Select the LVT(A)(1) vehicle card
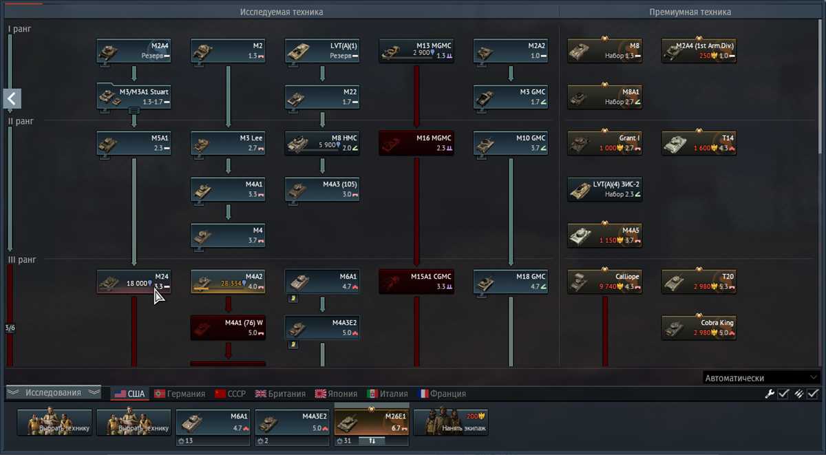The height and width of the screenshot is (455, 826). [322, 51]
